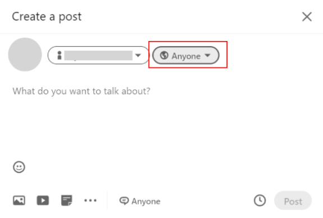The width and height of the screenshot is (323, 218).
Task: Add a video with the play icon
Action: click(43, 201)
